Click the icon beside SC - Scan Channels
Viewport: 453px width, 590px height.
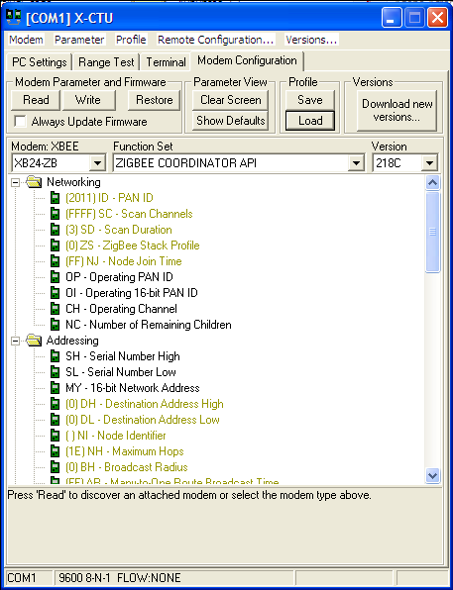56,214
